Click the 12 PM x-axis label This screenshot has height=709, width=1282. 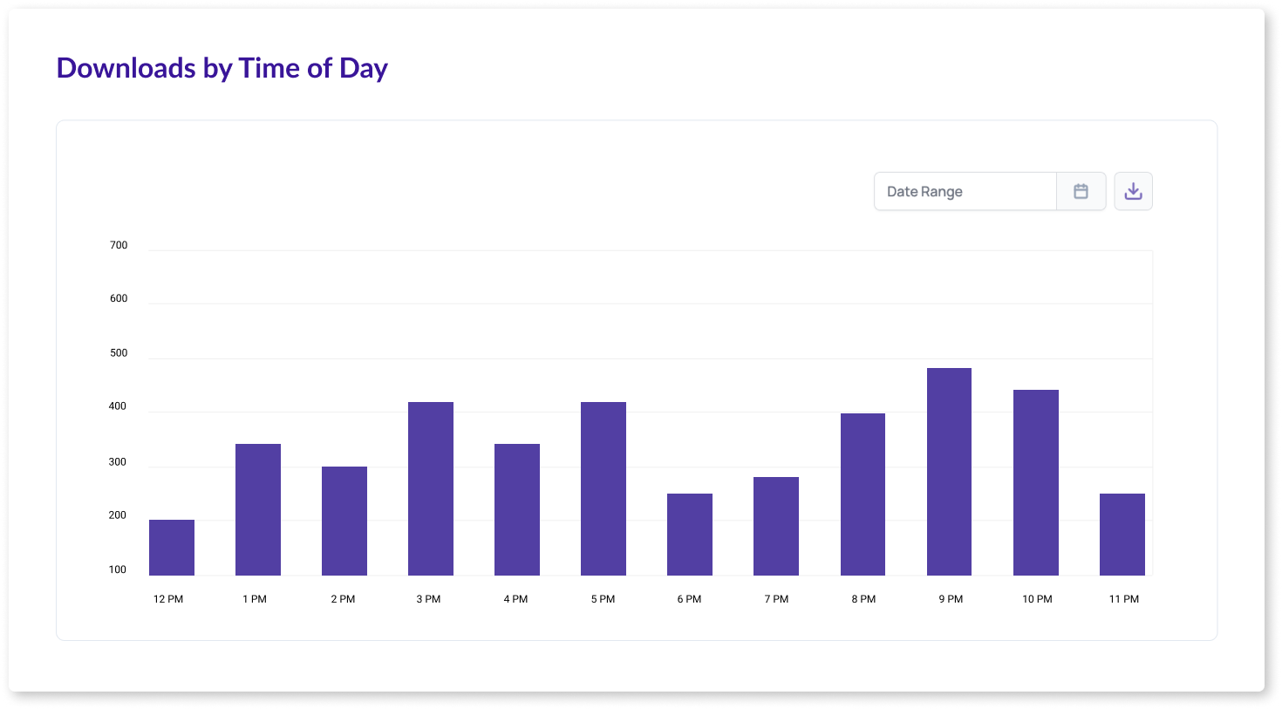click(x=168, y=599)
